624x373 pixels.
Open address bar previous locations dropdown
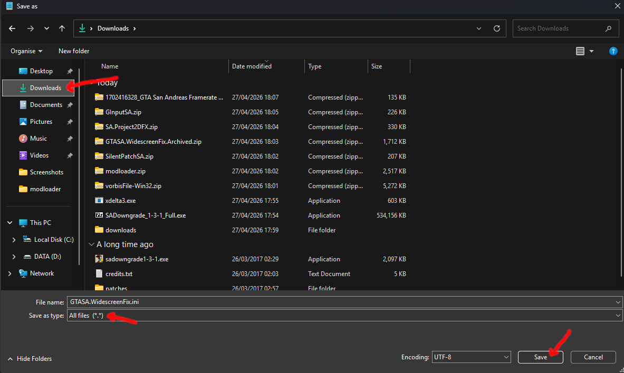479,28
